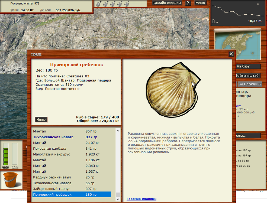
Task: Open Онлайн сервисы menu
Action: click(167, 3)
